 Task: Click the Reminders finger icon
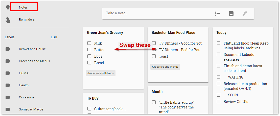[8, 20]
